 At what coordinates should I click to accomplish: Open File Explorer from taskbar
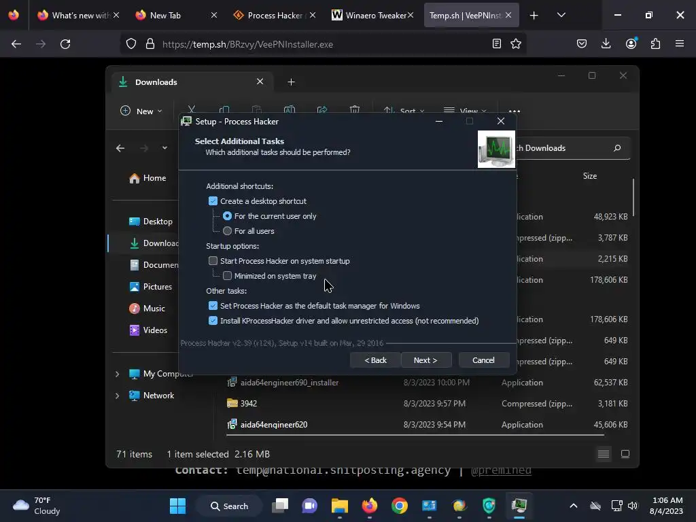340,506
